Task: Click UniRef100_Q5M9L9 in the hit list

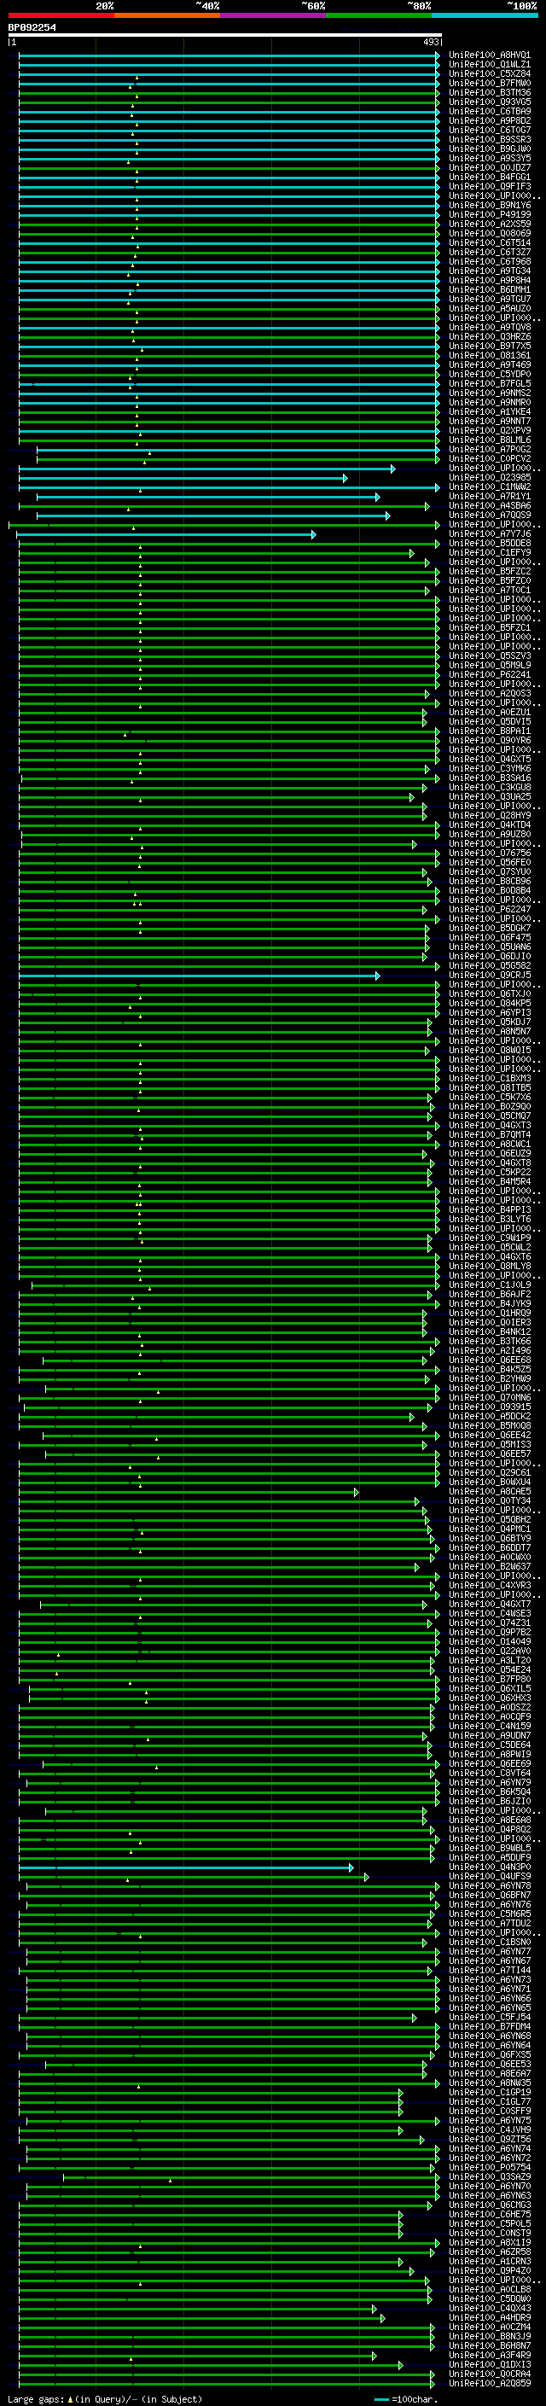Action: click(490, 665)
